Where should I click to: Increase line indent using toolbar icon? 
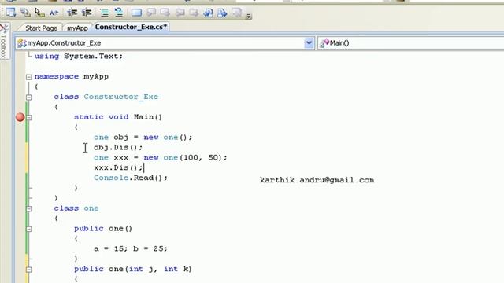(87, 13)
